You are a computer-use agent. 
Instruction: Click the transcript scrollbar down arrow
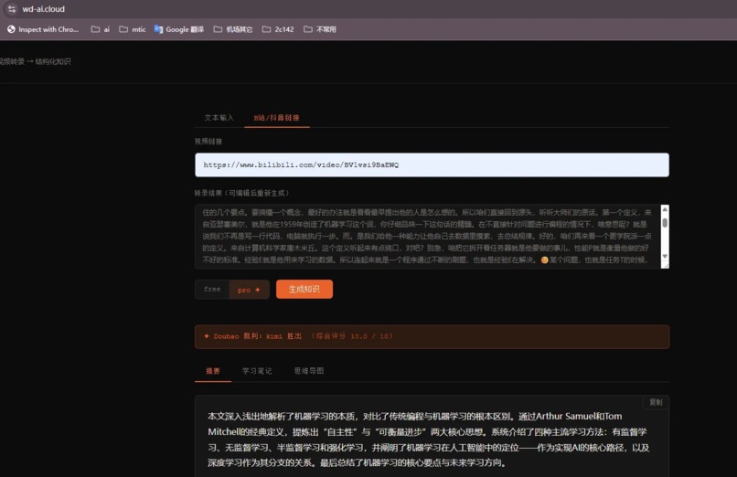[x=665, y=256]
